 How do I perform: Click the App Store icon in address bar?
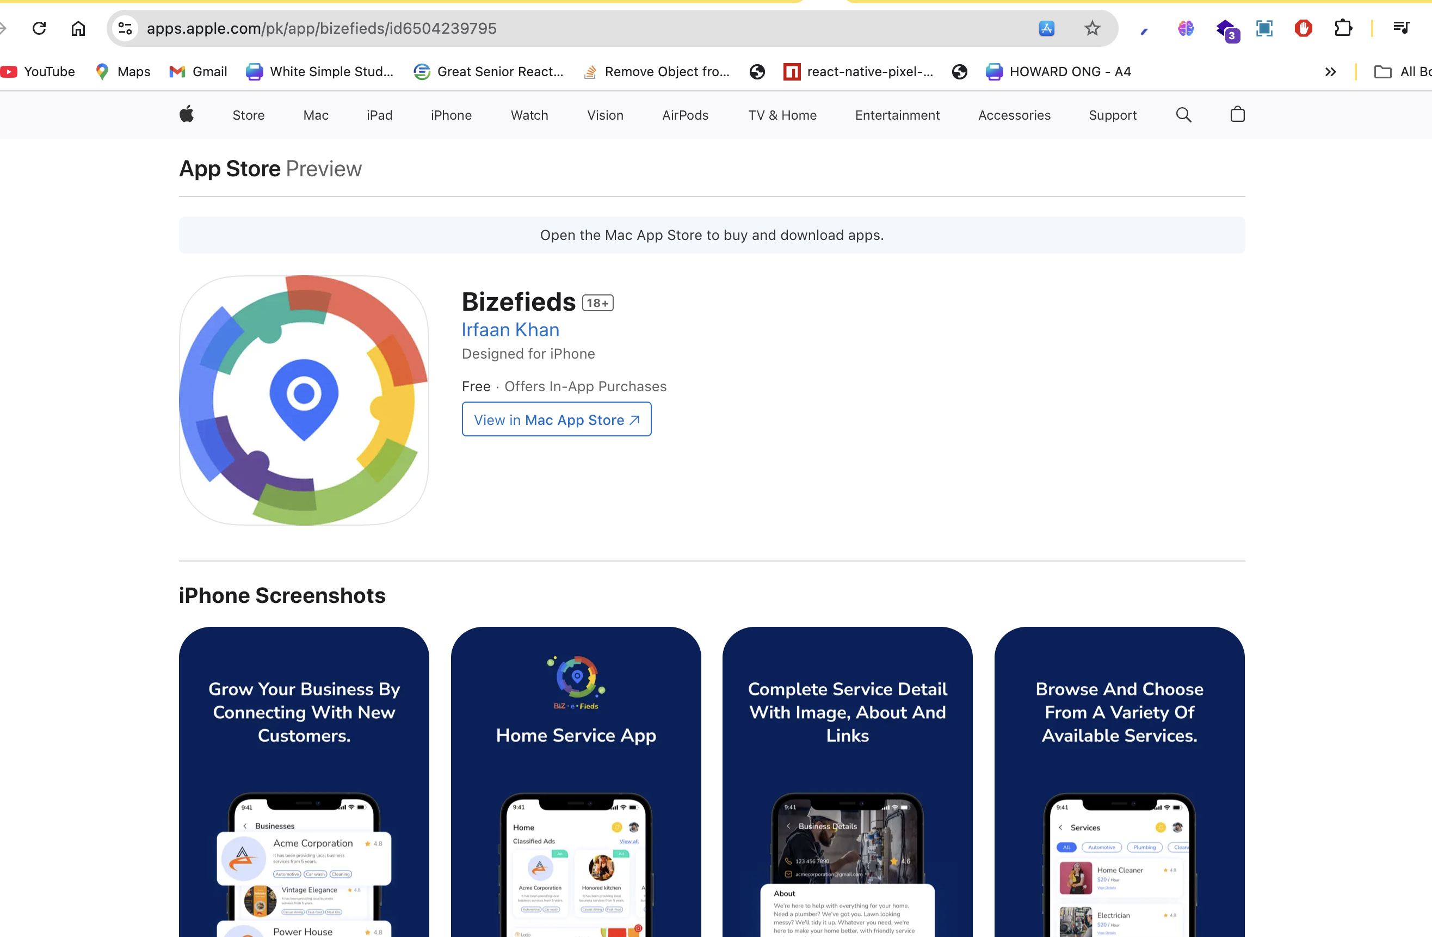click(1046, 28)
